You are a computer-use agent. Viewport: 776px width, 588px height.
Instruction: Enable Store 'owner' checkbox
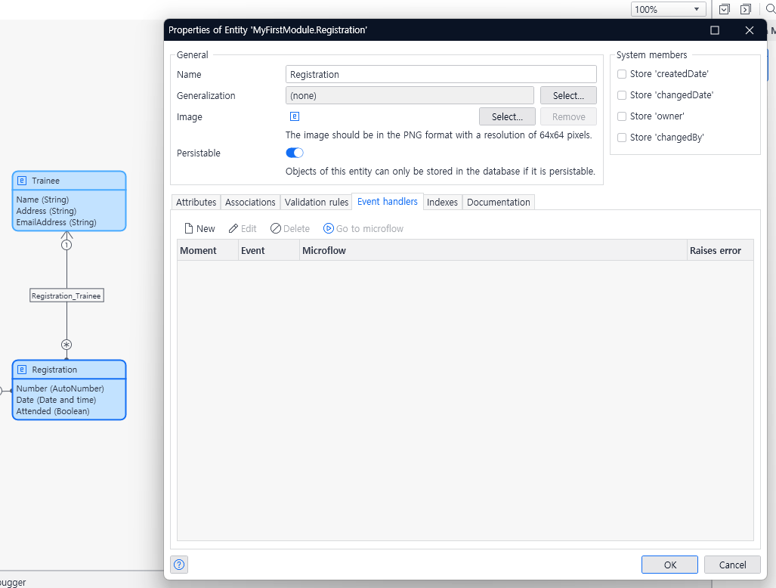(622, 116)
